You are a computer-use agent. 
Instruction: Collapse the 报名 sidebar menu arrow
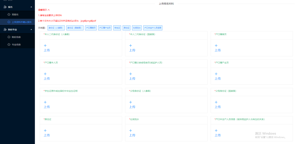[31, 7]
